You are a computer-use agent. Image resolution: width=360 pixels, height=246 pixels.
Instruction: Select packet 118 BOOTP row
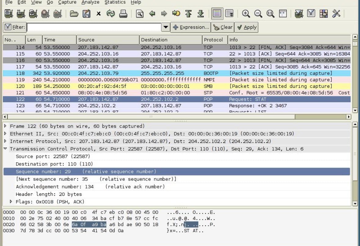coord(177,73)
